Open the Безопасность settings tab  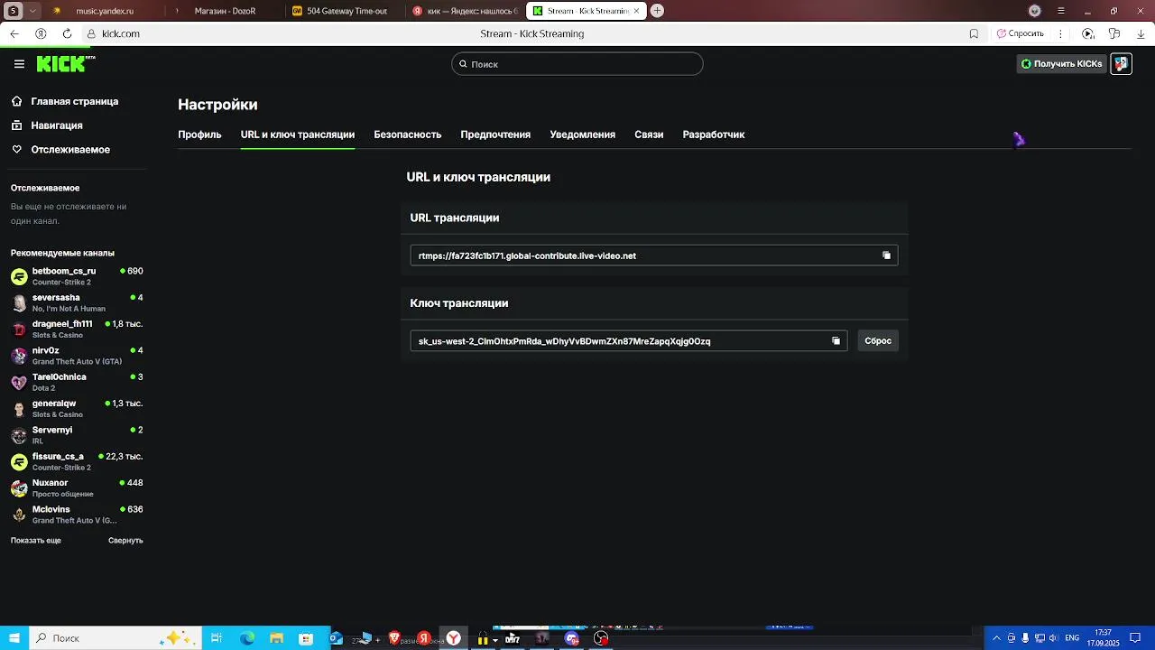click(x=408, y=135)
